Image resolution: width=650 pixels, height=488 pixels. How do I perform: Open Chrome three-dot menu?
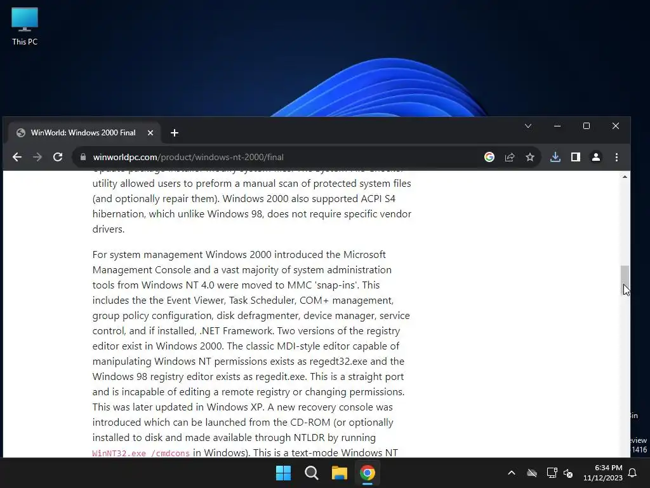616,157
